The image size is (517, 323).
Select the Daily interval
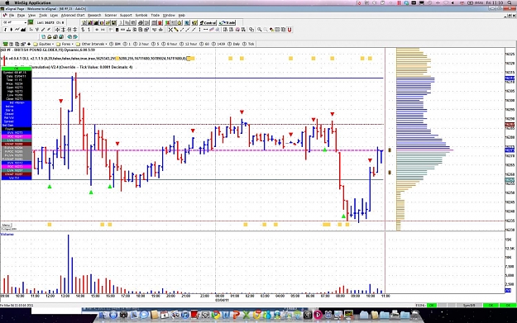click(x=234, y=44)
